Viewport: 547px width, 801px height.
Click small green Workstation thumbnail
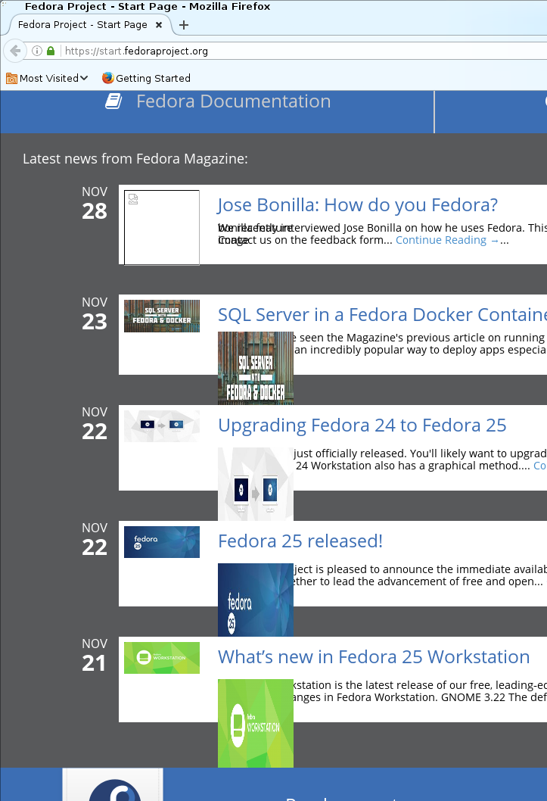pyautogui.click(x=162, y=658)
